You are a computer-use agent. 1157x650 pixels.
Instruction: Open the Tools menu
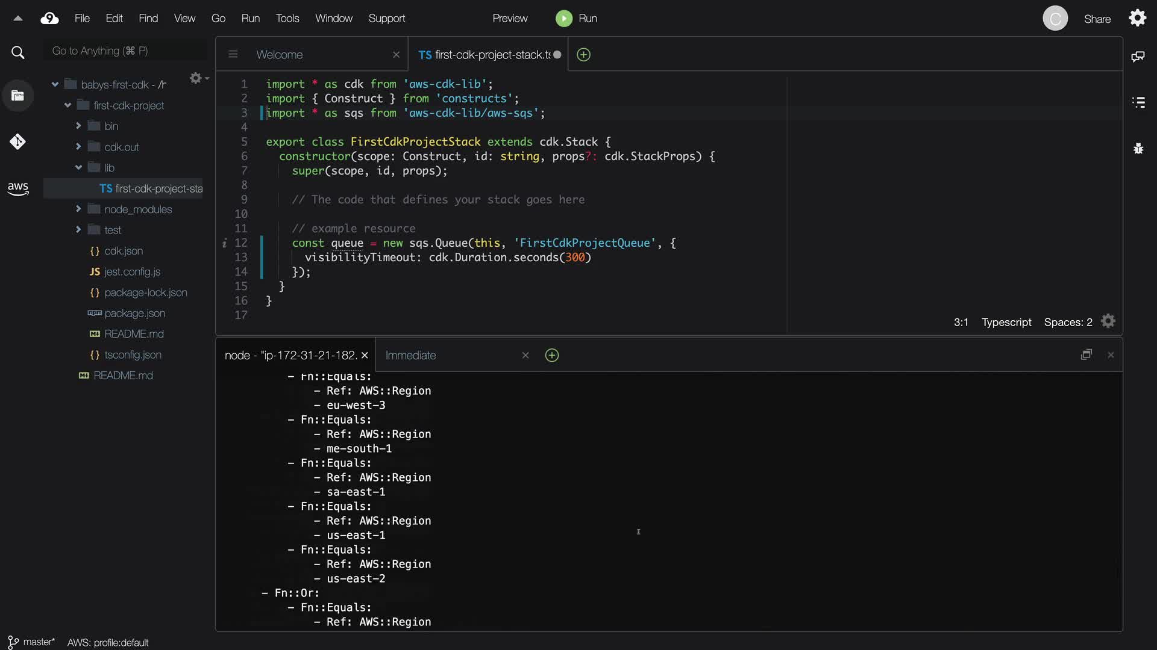[x=287, y=19]
